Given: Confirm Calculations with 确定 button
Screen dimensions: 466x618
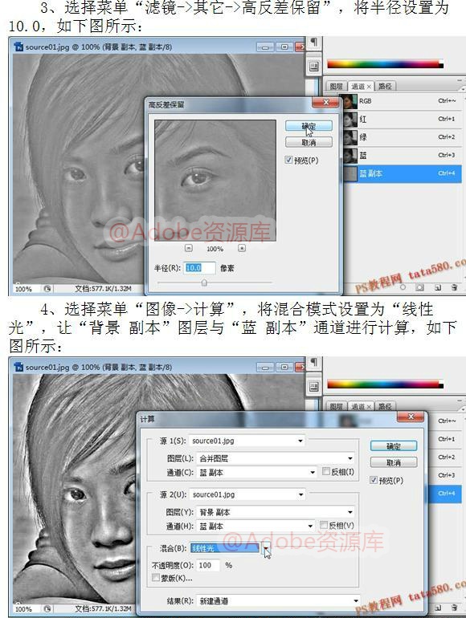Looking at the screenshot, I should (394, 446).
